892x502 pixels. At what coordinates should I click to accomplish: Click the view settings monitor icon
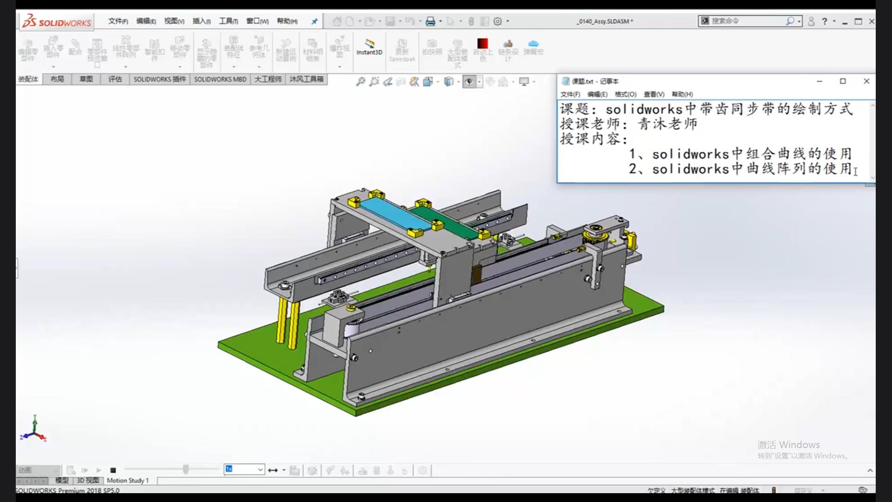click(x=524, y=82)
